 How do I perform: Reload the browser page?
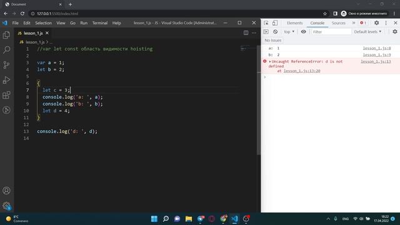(22, 14)
